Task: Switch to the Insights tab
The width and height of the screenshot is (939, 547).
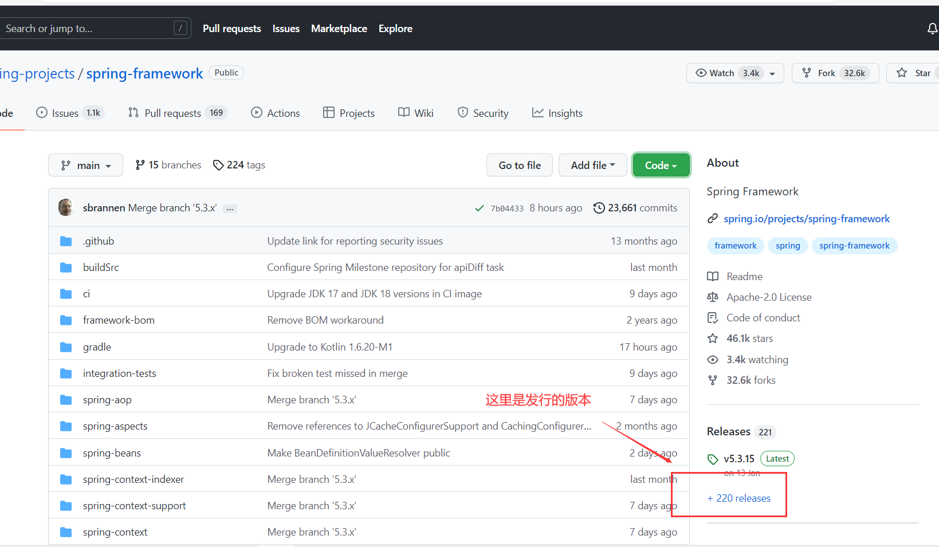Action: pyautogui.click(x=557, y=113)
